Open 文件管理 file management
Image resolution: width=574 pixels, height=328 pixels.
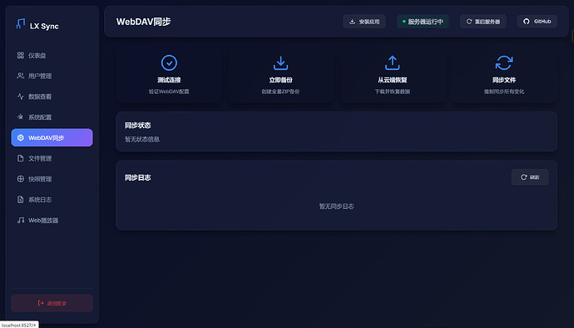(52, 158)
